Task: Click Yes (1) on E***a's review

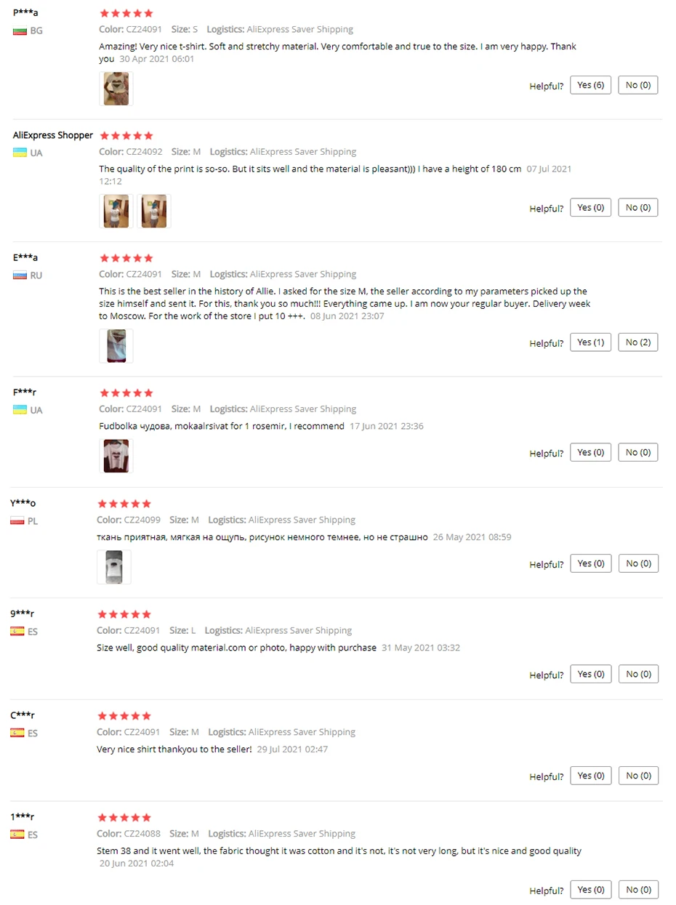Action: tap(590, 342)
